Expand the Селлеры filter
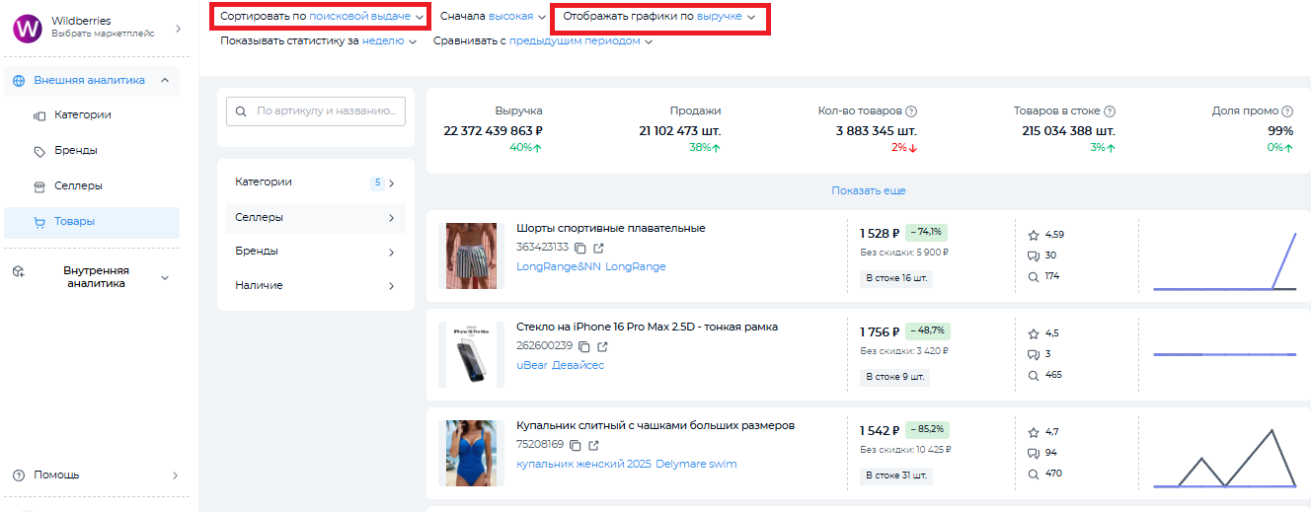The height and width of the screenshot is (512, 1311). pyautogui.click(x=315, y=217)
